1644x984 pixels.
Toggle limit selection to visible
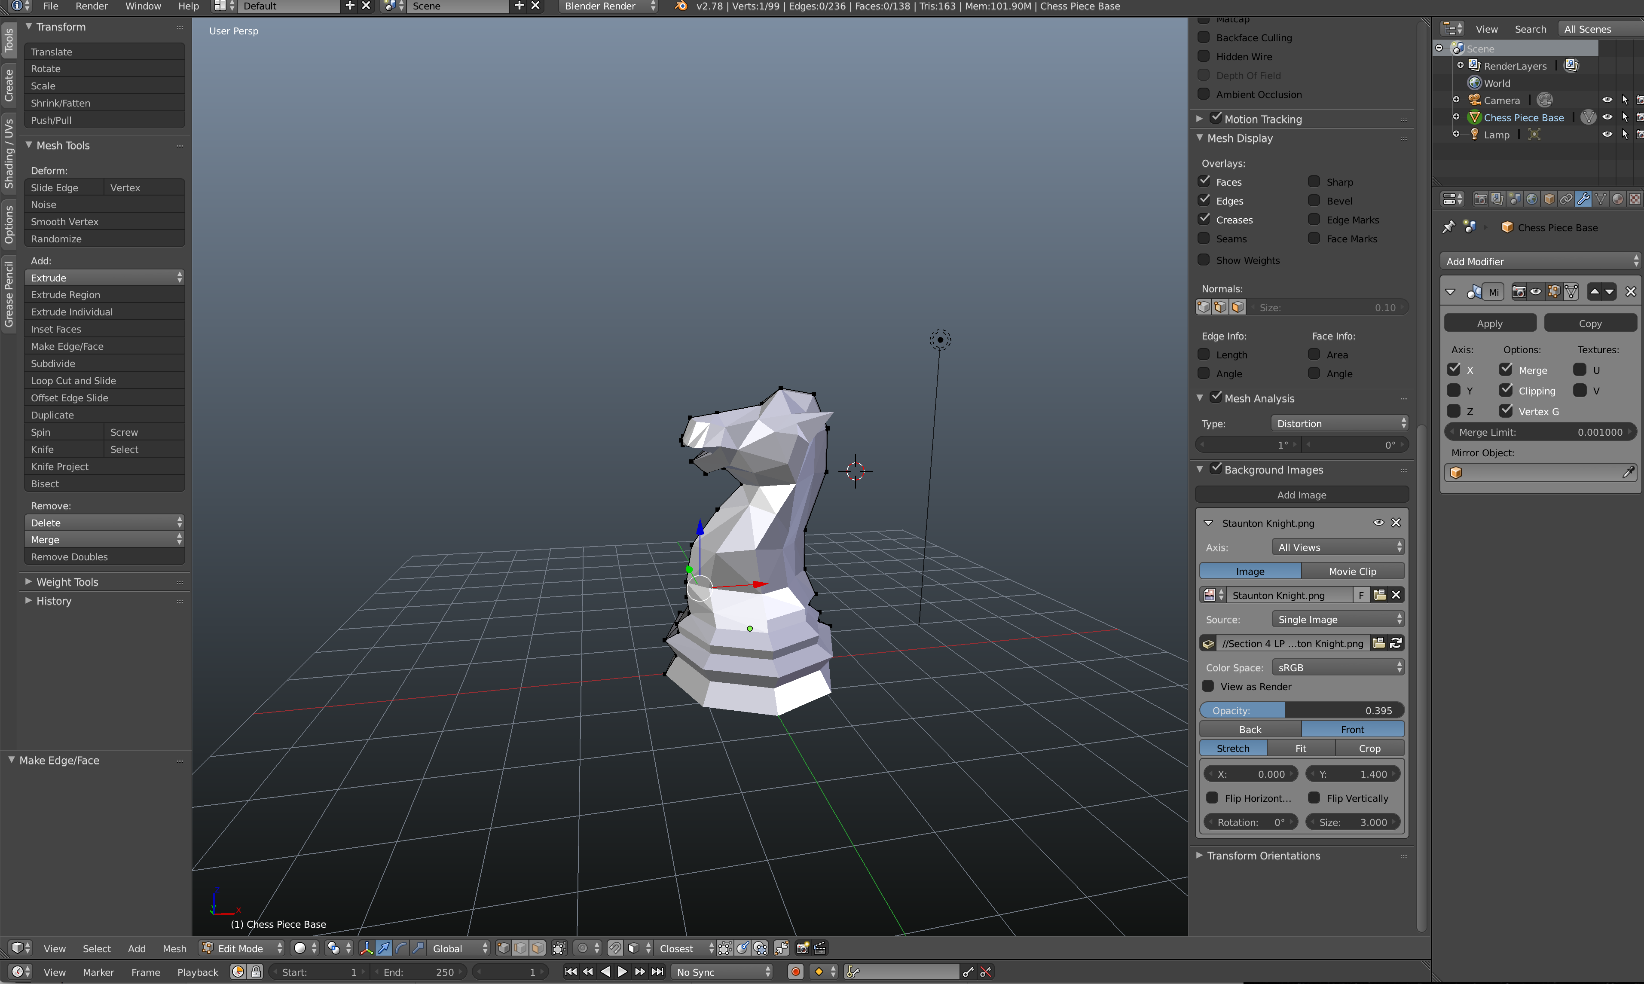point(559,948)
